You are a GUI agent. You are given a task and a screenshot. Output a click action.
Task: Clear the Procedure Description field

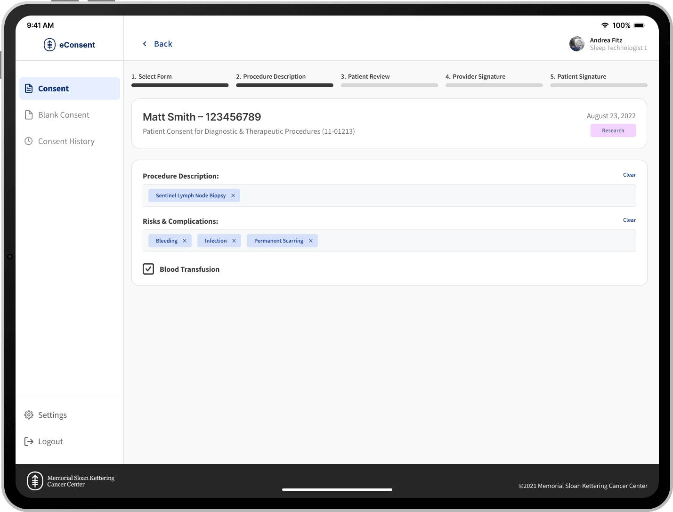point(629,175)
